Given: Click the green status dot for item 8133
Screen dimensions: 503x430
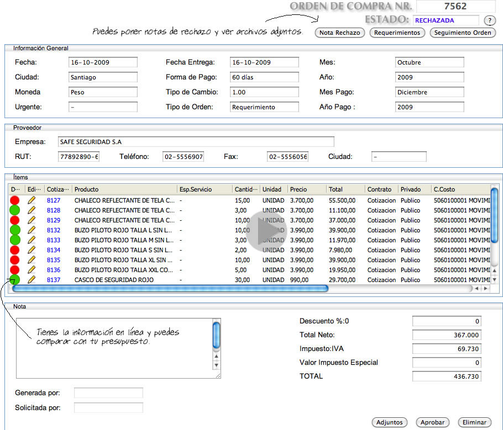Looking at the screenshot, I should [15, 240].
